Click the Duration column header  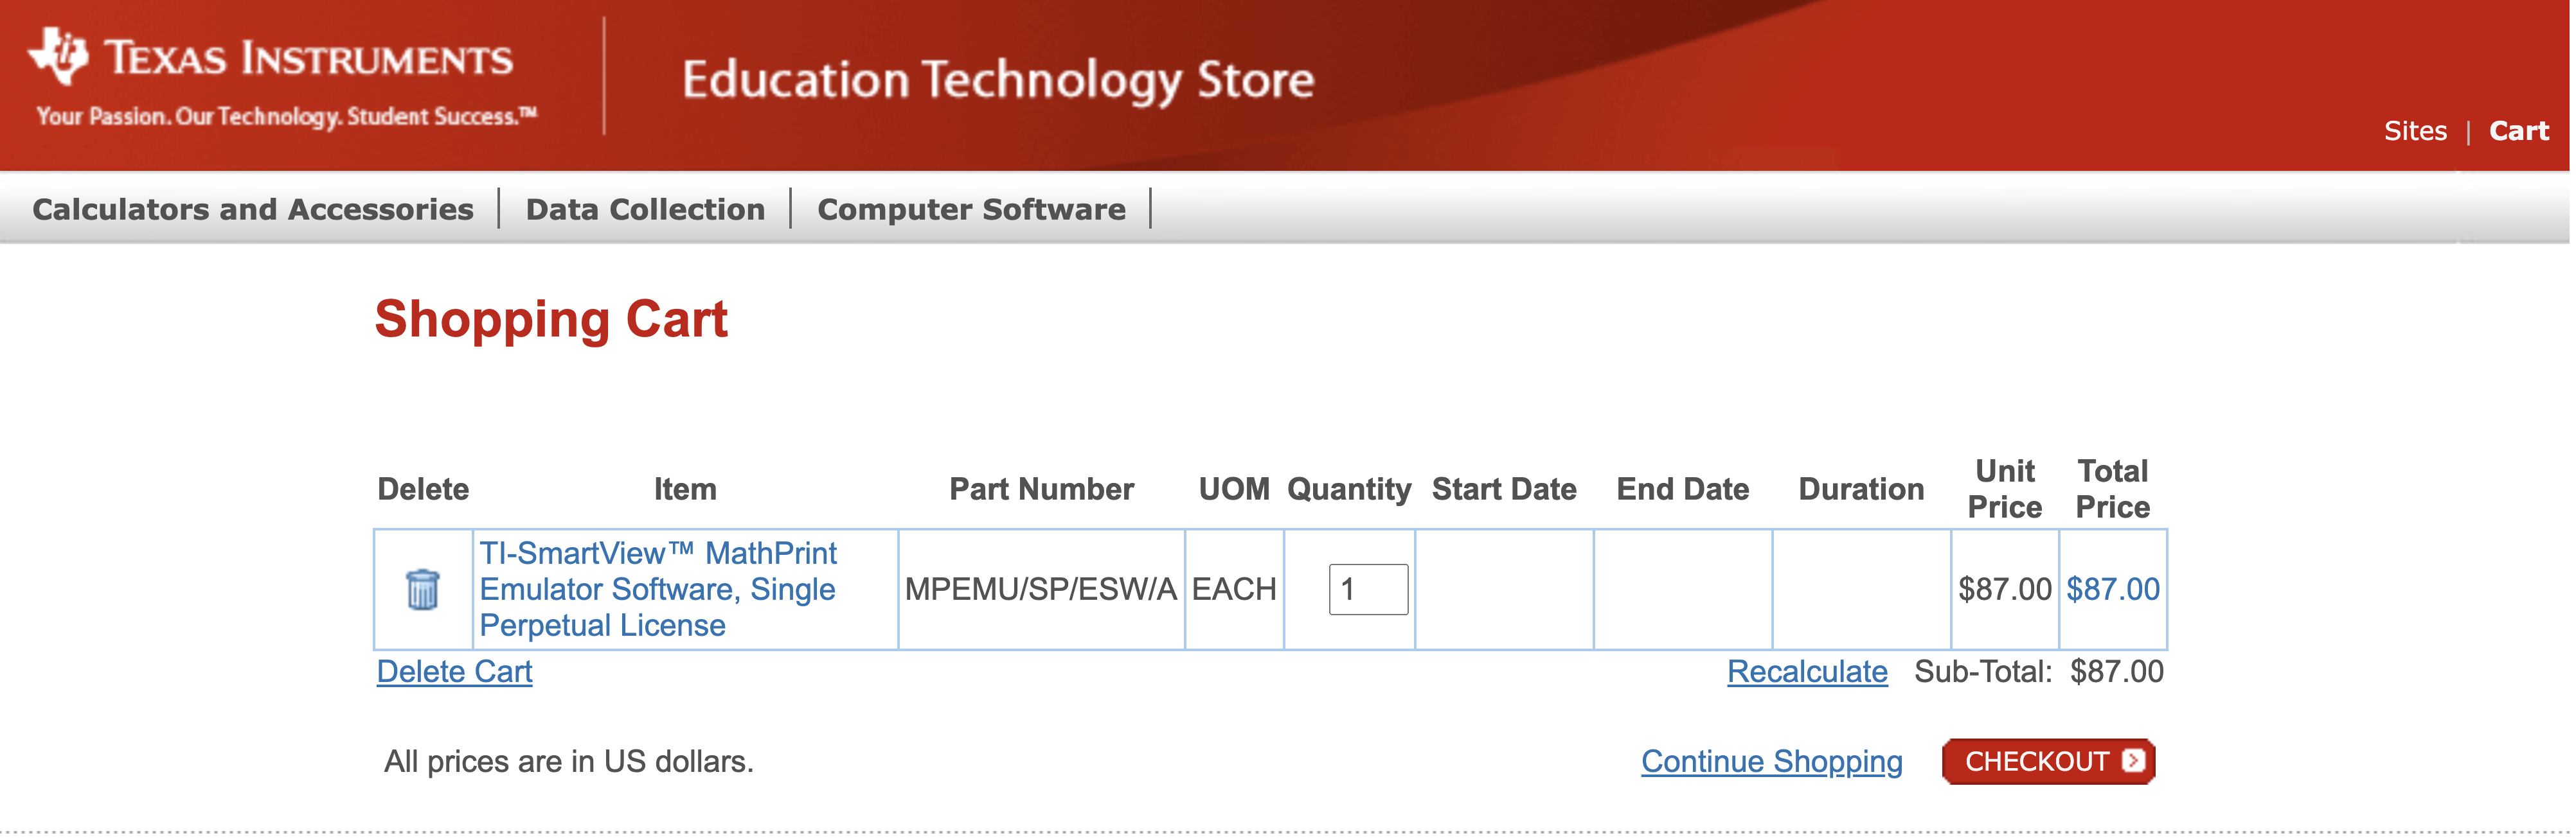pos(1861,489)
